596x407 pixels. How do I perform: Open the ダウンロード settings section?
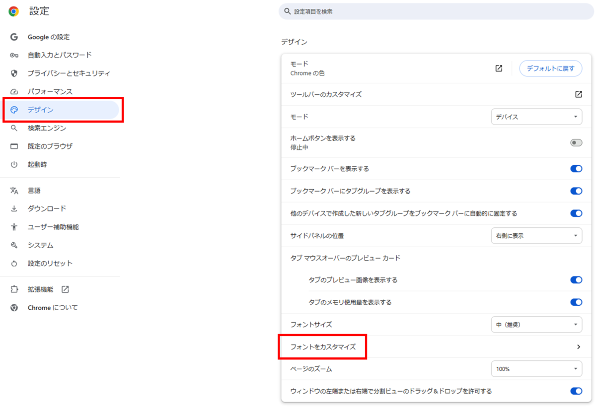tap(47, 209)
